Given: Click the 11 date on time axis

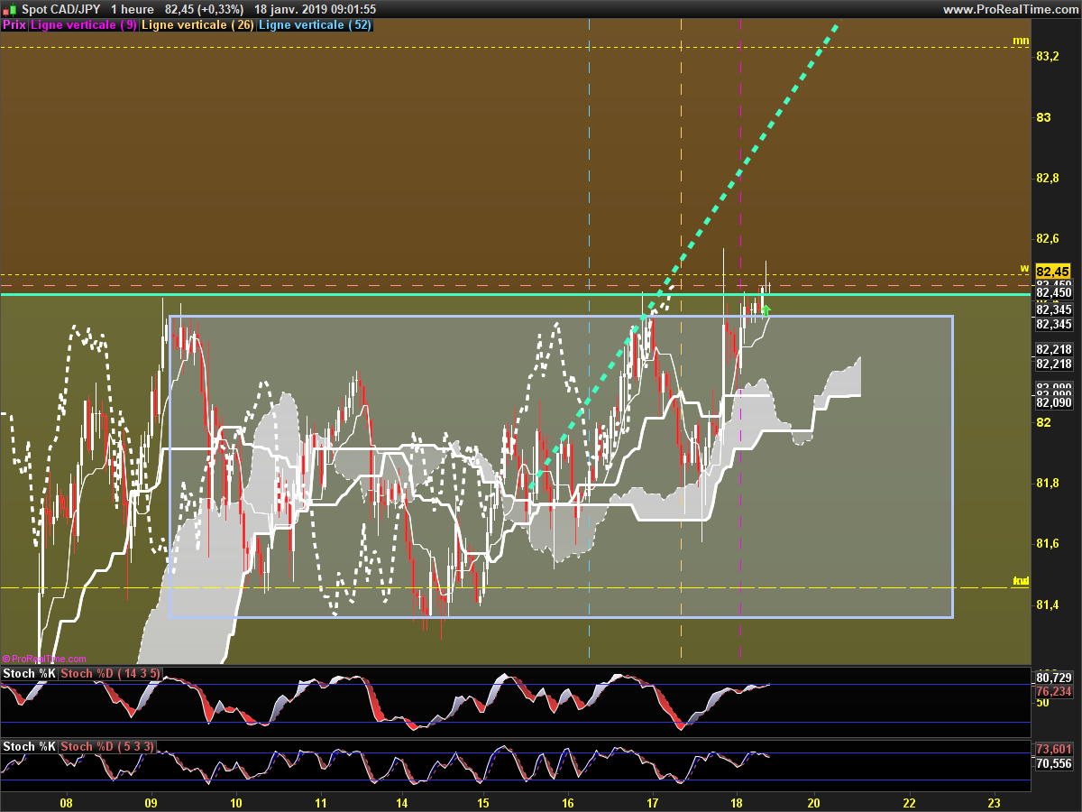Looking at the screenshot, I should pos(320,803).
